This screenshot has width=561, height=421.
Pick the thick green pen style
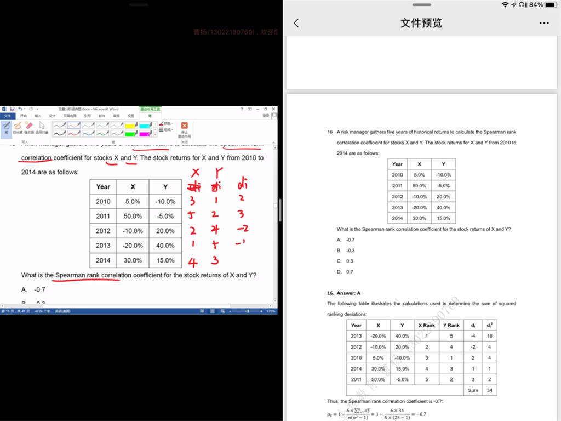pyautogui.click(x=102, y=133)
